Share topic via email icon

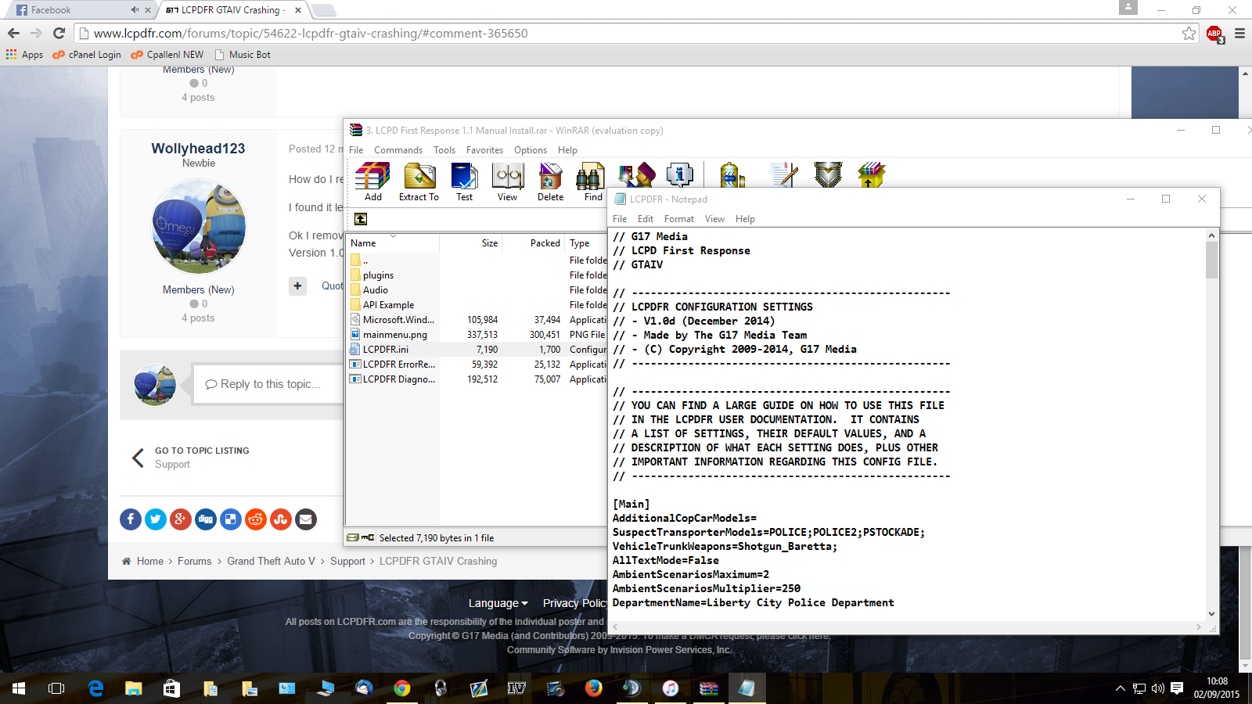click(306, 519)
